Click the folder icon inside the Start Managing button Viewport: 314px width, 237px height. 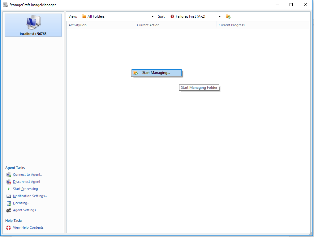coord(136,72)
